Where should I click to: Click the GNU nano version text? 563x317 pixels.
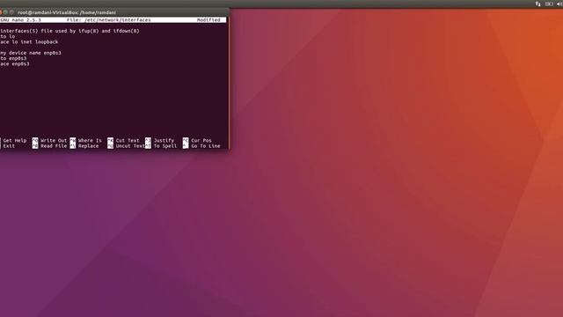[20, 19]
